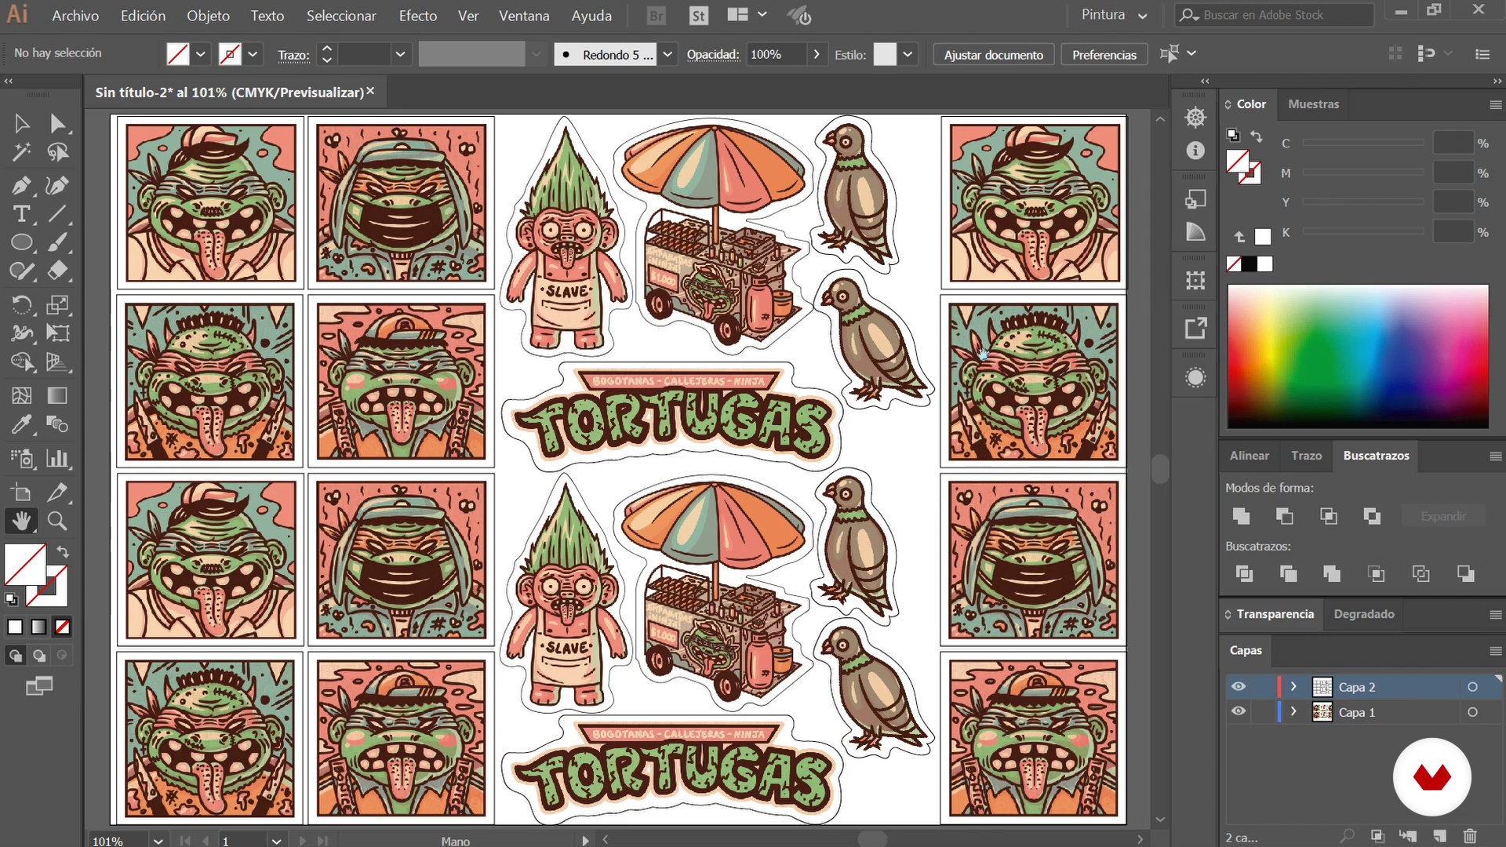Select the Pen tool
Viewport: 1506px width, 847px height.
click(x=21, y=186)
